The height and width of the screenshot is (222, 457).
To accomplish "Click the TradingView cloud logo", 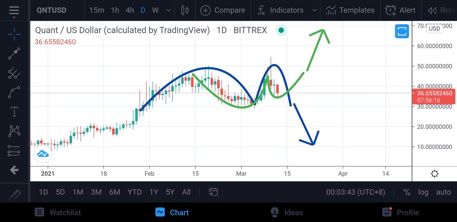I will (43, 154).
